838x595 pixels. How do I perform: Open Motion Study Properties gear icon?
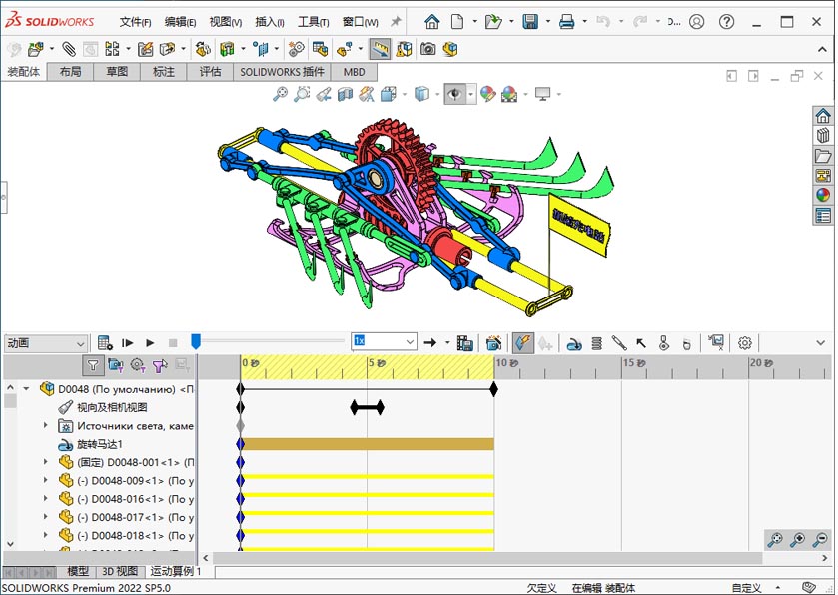(x=745, y=342)
